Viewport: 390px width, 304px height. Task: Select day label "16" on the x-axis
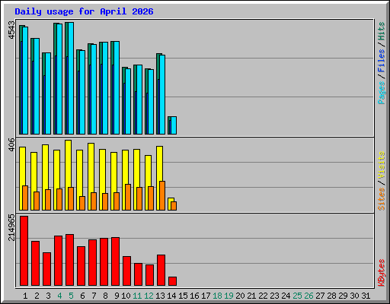(194, 296)
